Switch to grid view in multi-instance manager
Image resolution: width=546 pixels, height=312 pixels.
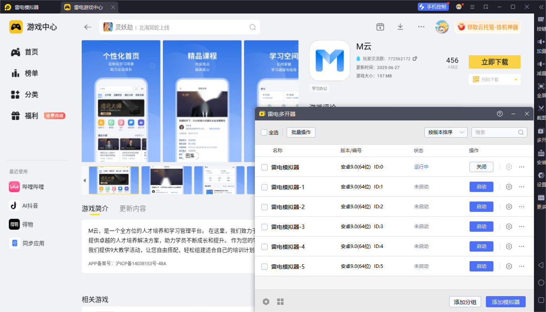tap(280, 302)
